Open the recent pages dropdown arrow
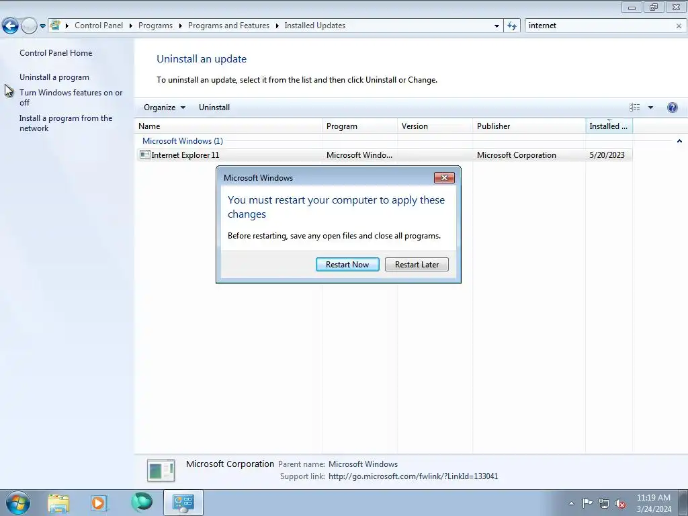Screen dimensions: 688x516 pos(42,26)
